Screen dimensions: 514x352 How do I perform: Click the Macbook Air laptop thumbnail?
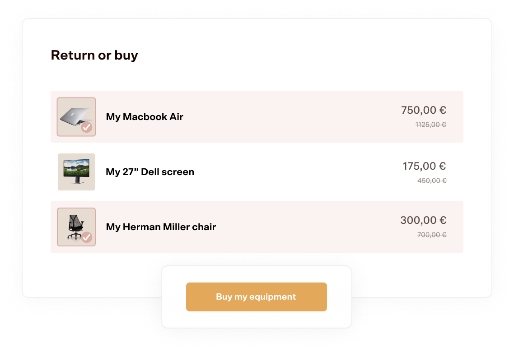tap(76, 117)
